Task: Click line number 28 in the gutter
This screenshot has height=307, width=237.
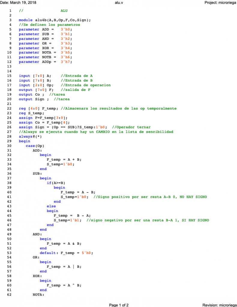Action: pos(9,137)
